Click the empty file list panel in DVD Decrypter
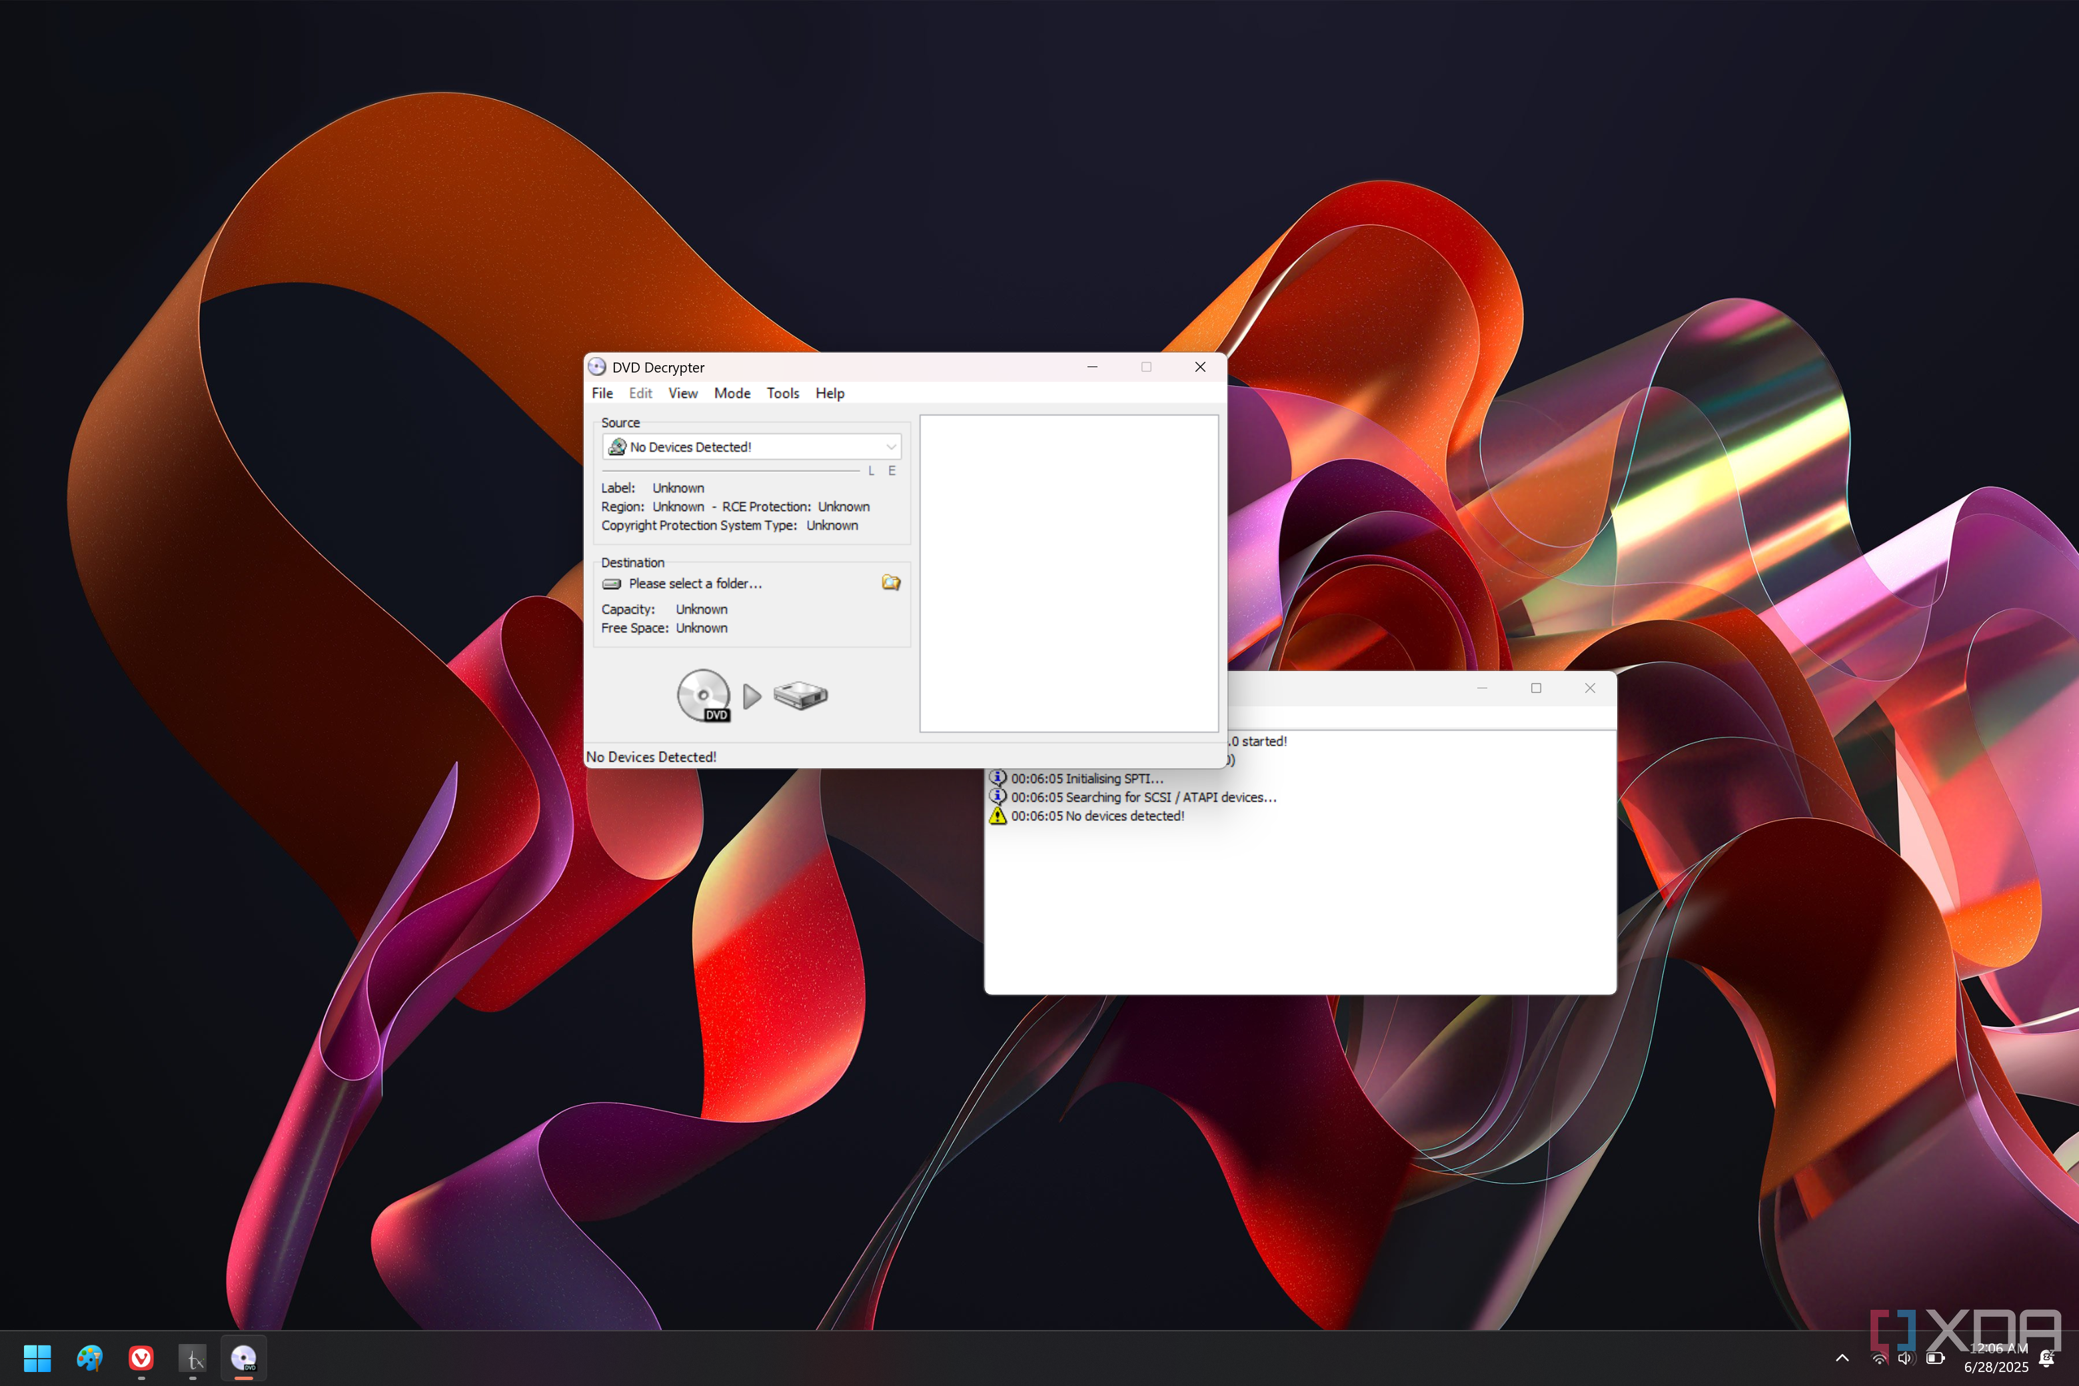 pos(1069,574)
